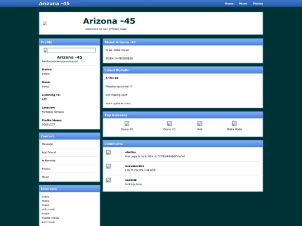The width and height of the screenshot is (302, 226).
Task: Click the Arizona -45 site title in top bar
Action: [54, 3]
